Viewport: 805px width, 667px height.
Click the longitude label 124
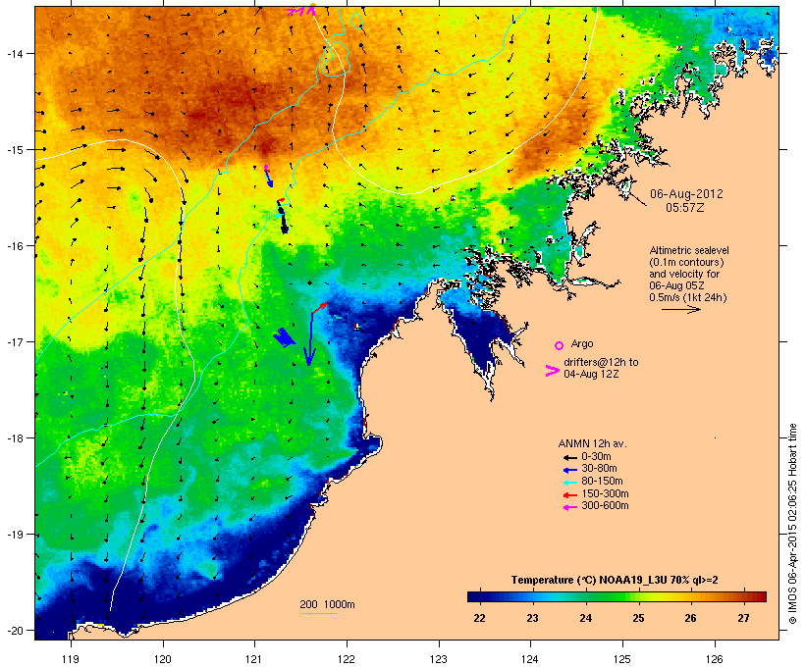click(x=530, y=659)
